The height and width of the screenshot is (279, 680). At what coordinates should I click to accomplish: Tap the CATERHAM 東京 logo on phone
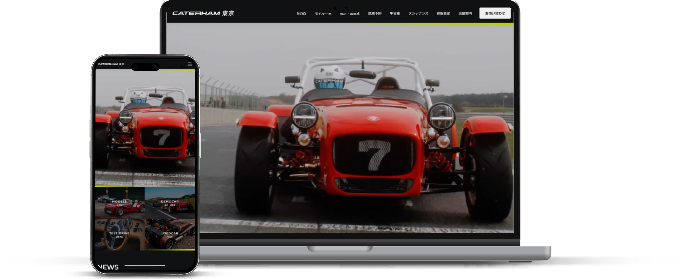111,64
